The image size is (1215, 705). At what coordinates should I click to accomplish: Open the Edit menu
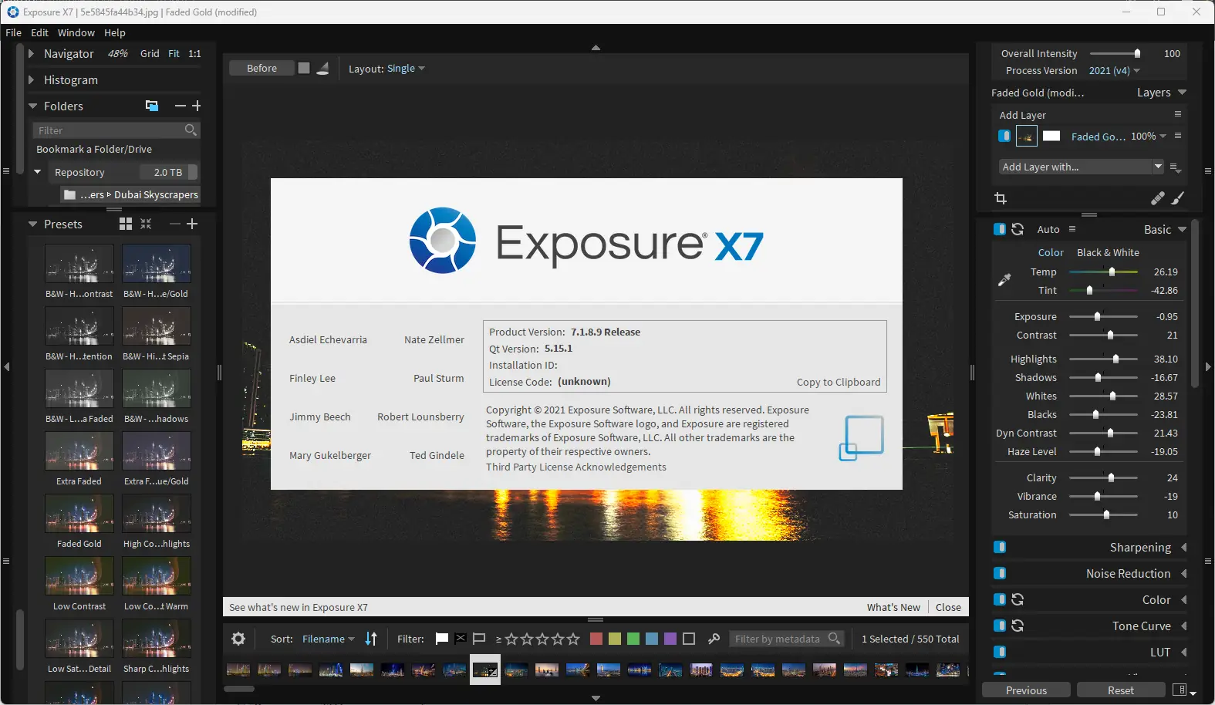[x=39, y=32]
